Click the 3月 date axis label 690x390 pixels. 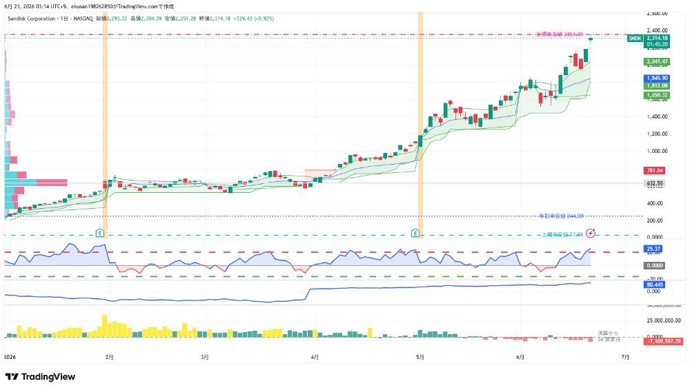pyautogui.click(x=205, y=357)
